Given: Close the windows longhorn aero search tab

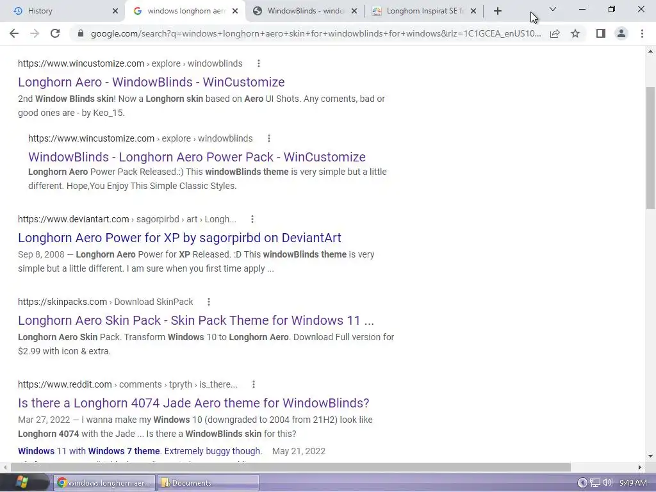Looking at the screenshot, I should 235,11.
